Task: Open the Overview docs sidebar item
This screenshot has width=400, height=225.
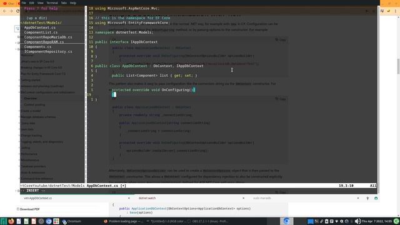Action: coord(31,99)
